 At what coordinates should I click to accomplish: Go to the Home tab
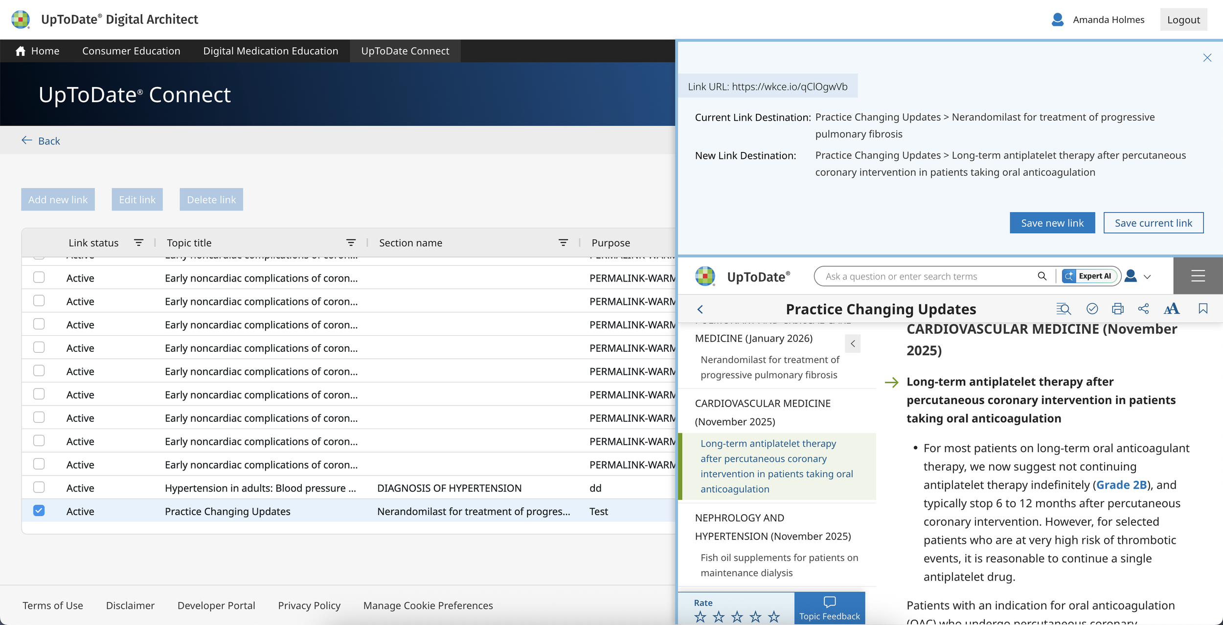pos(37,51)
